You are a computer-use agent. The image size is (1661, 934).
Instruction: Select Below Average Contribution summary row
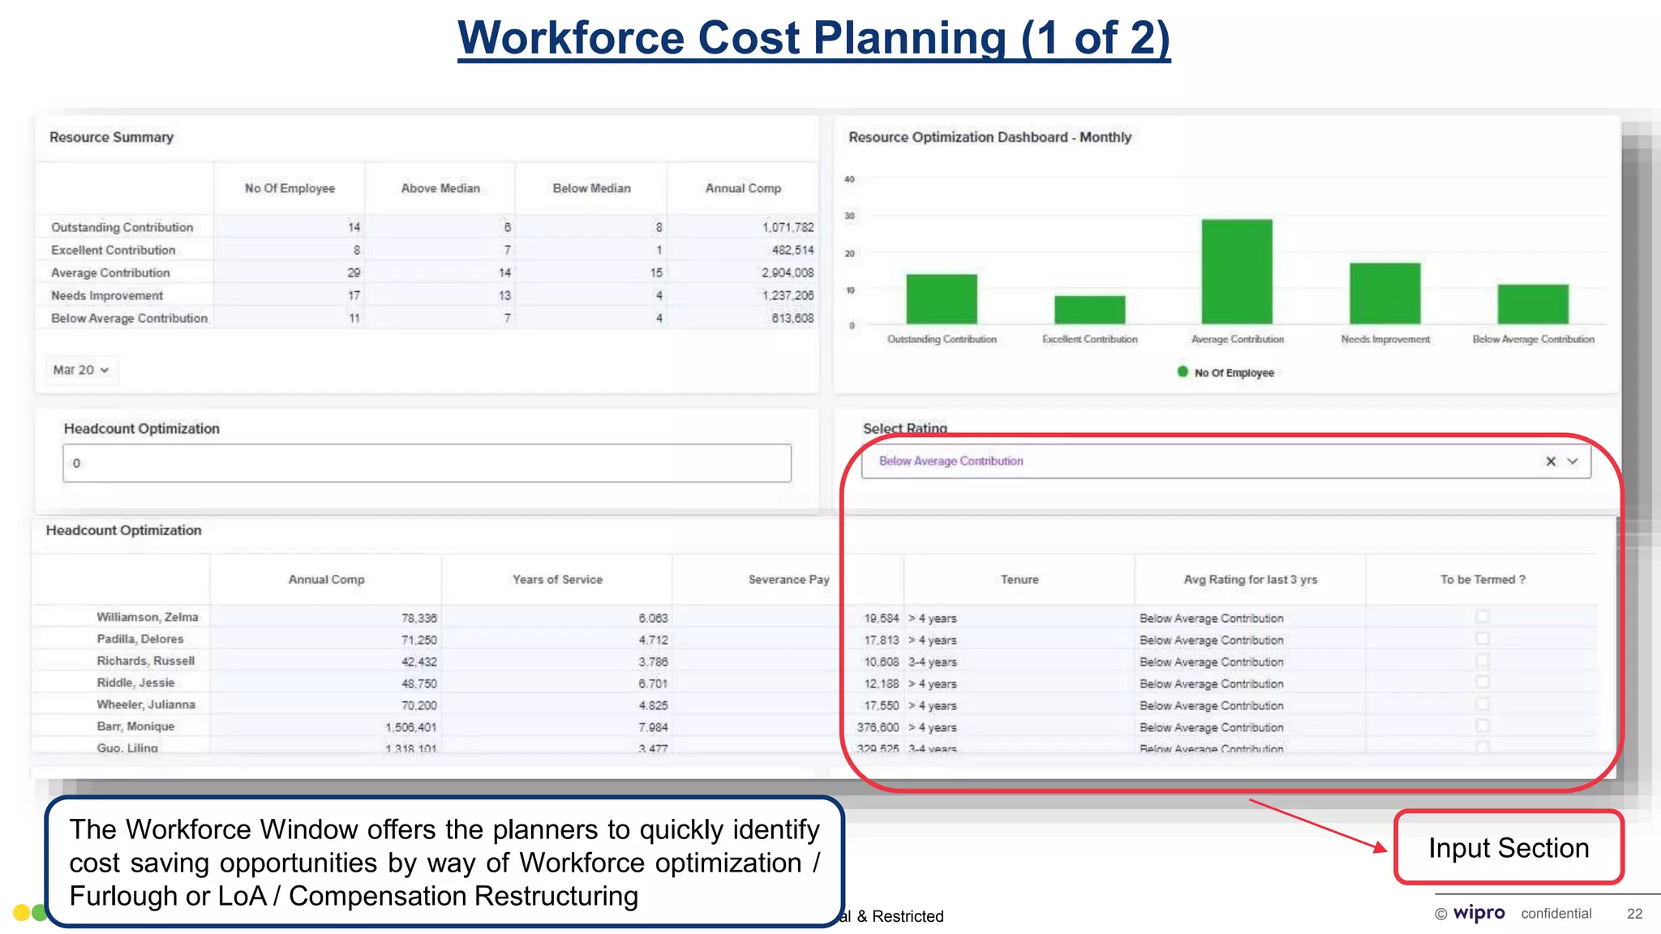tap(426, 318)
